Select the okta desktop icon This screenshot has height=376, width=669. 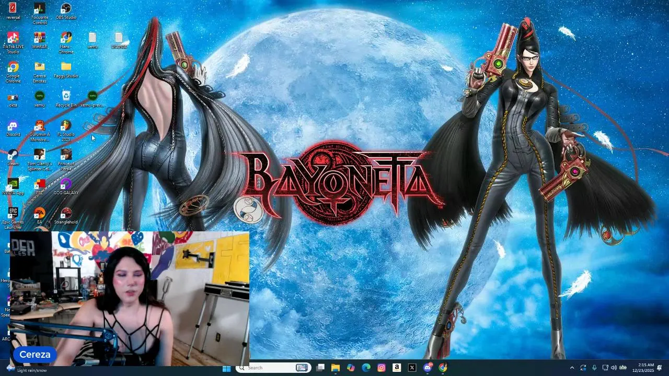13,99
